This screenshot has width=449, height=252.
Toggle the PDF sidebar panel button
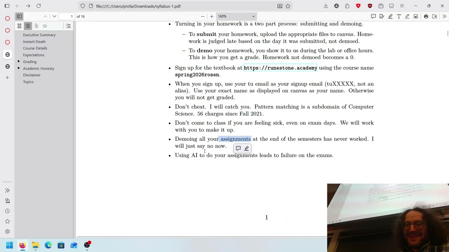tap(19, 16)
